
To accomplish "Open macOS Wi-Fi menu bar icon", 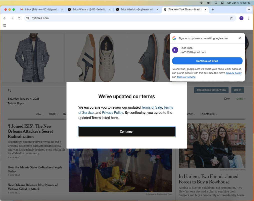I will (201, 3).
